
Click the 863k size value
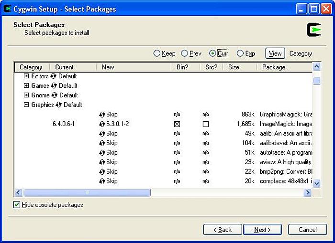click(248, 114)
